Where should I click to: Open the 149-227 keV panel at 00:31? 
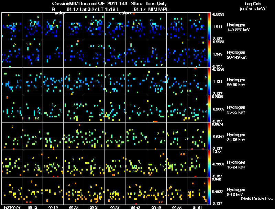(x=94, y=26)
